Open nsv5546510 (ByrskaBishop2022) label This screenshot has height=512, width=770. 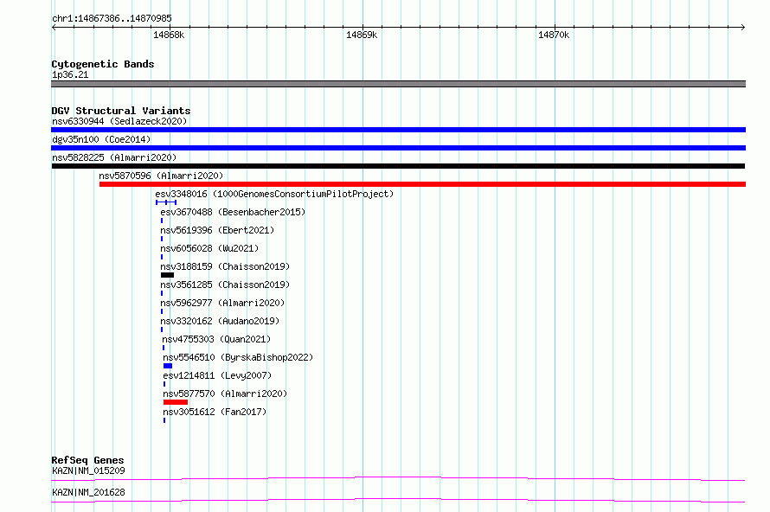tap(238, 357)
